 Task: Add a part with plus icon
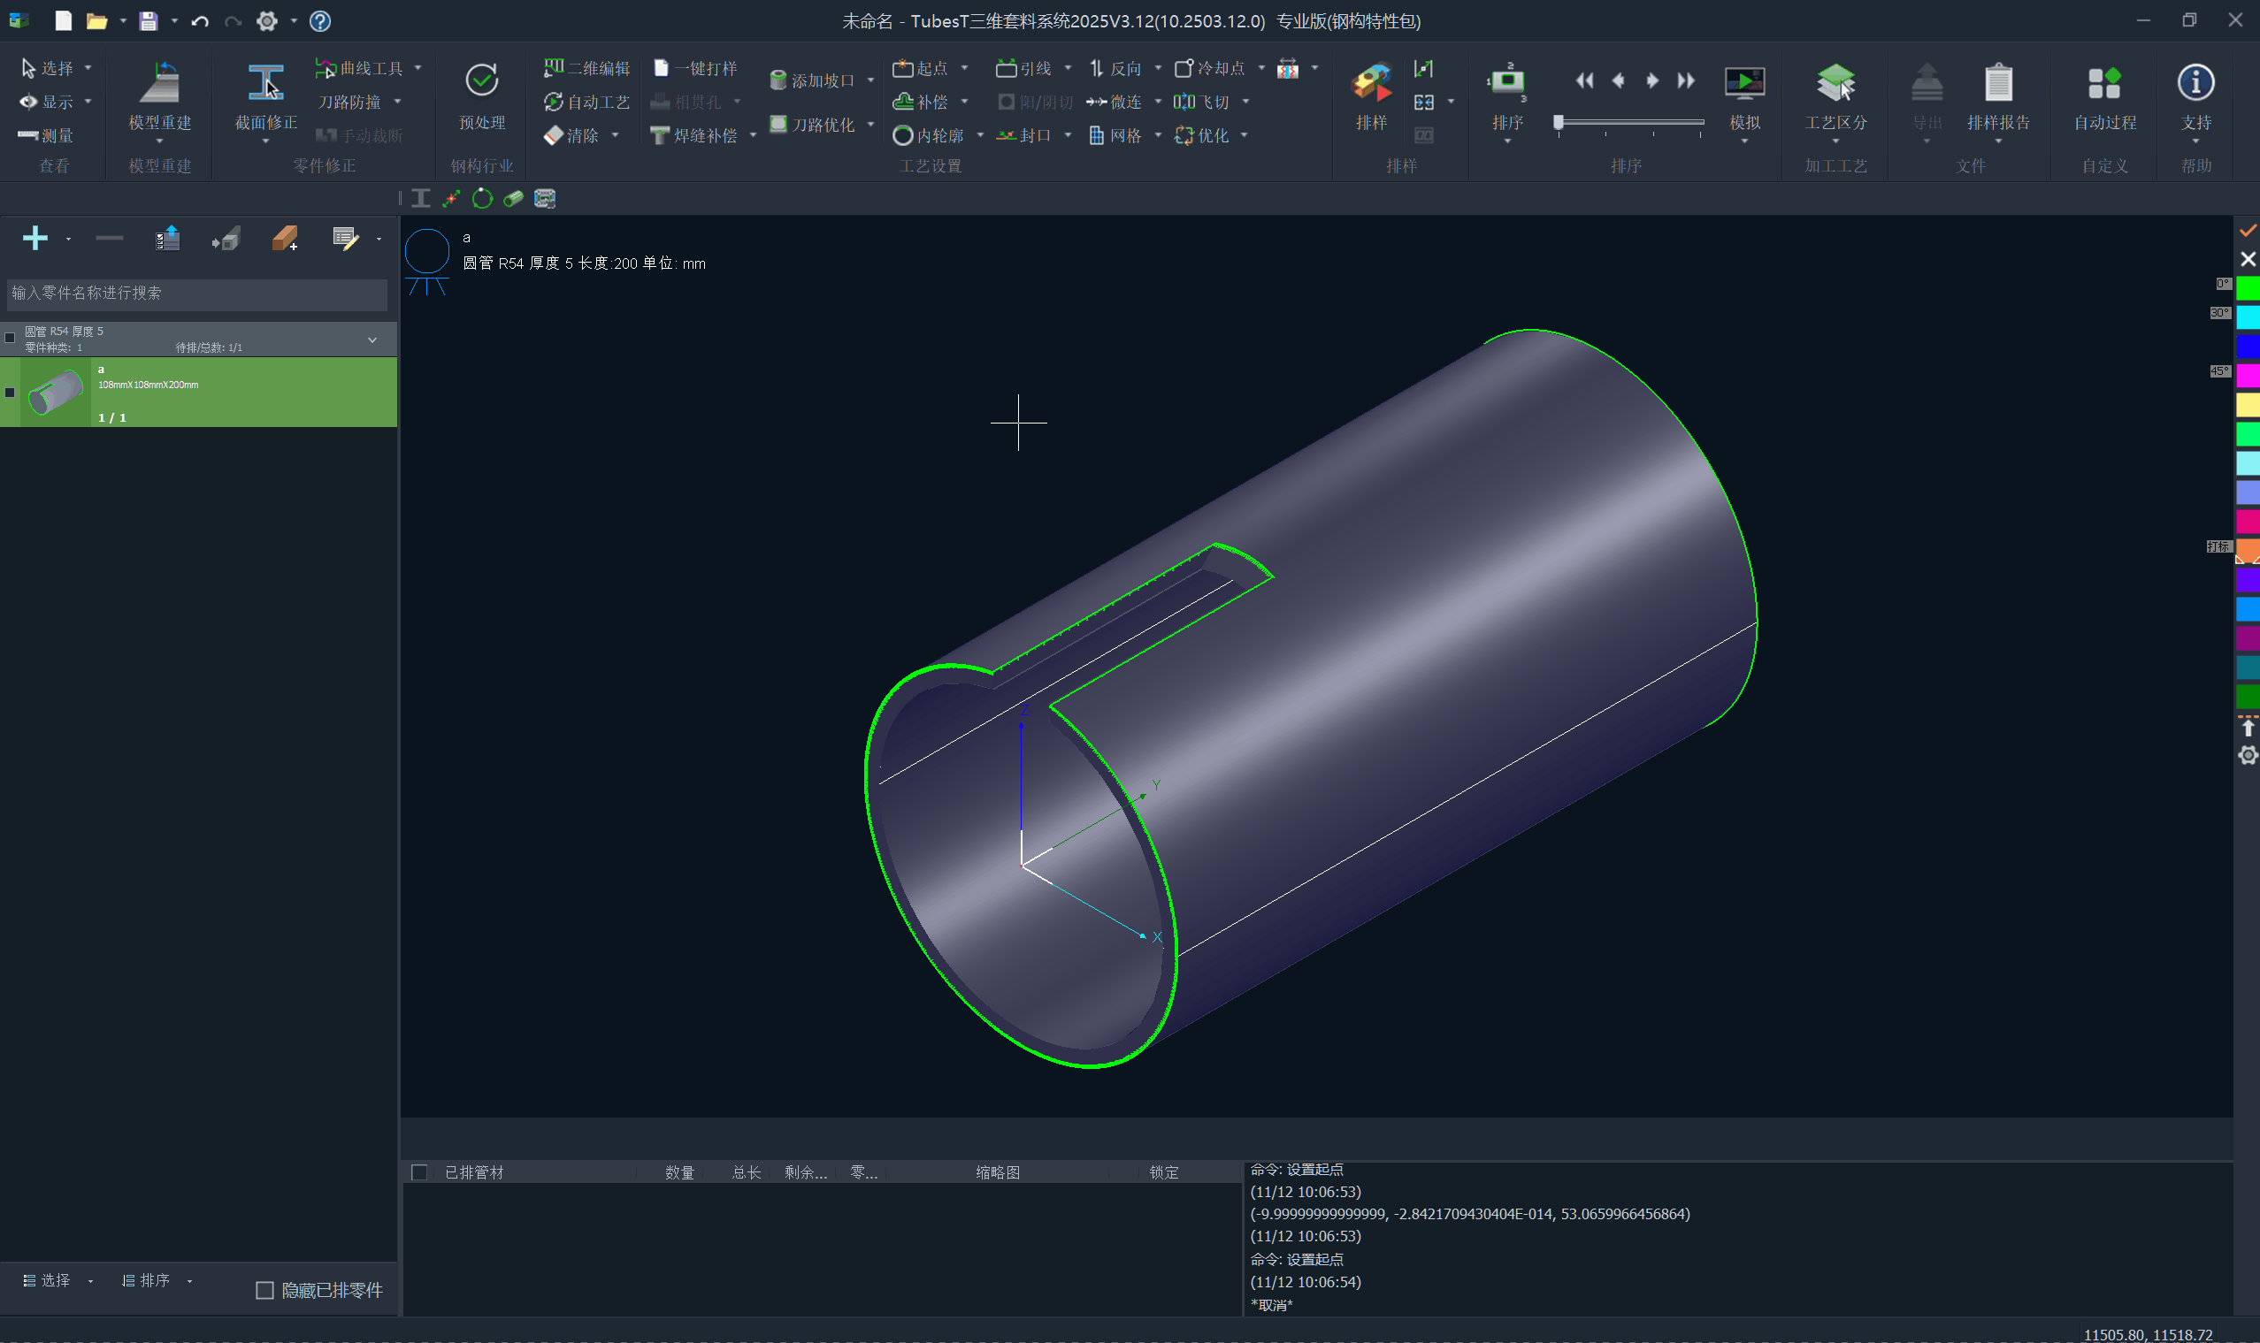35,238
